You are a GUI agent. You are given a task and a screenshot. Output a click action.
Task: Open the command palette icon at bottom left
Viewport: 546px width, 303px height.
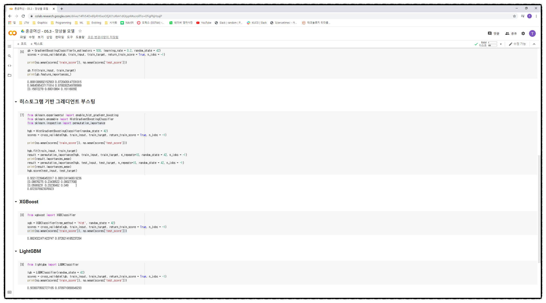click(9, 292)
